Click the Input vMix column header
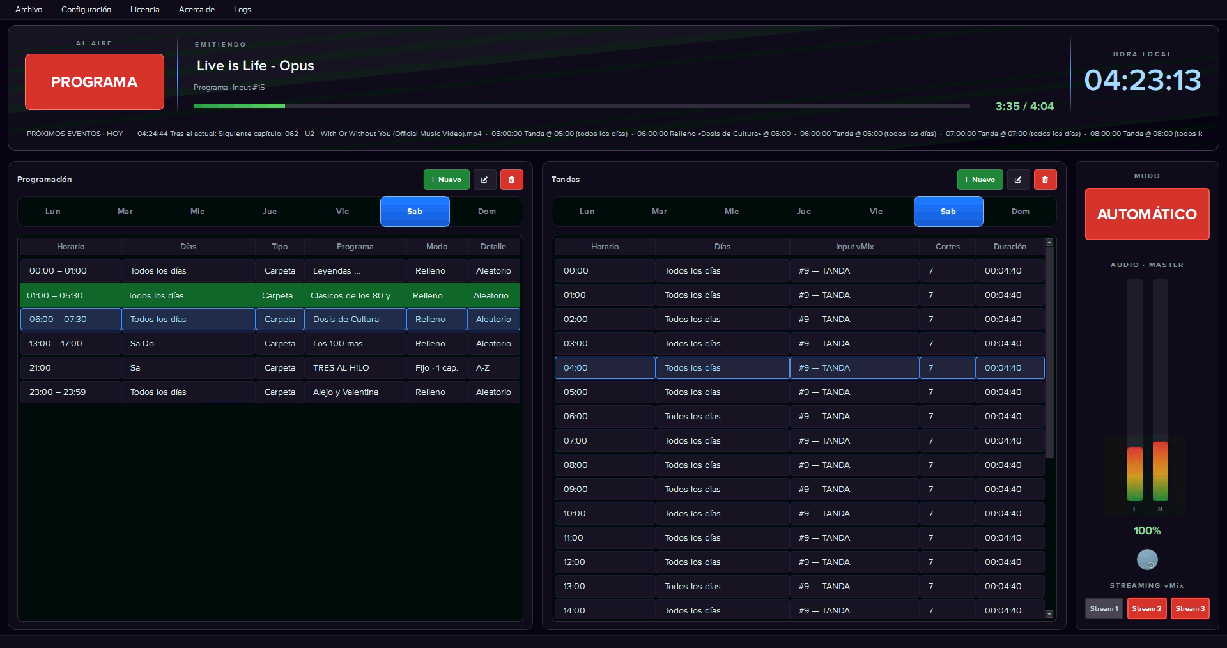The image size is (1227, 648). [x=854, y=247]
